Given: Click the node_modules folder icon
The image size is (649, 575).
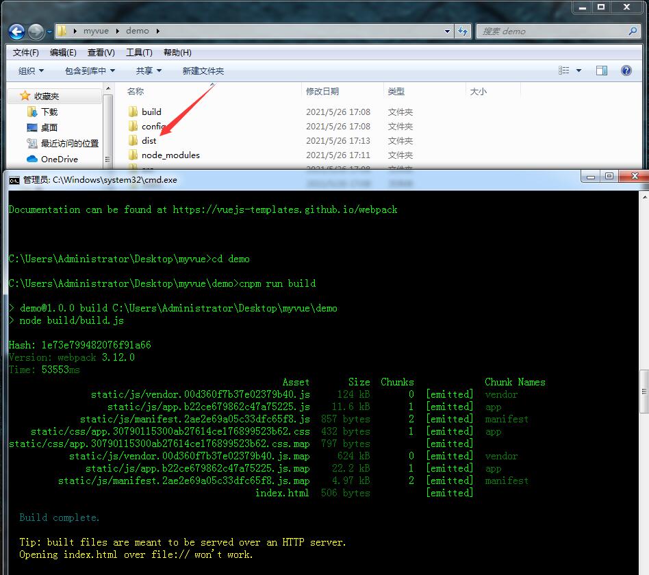Looking at the screenshot, I should click(x=133, y=155).
